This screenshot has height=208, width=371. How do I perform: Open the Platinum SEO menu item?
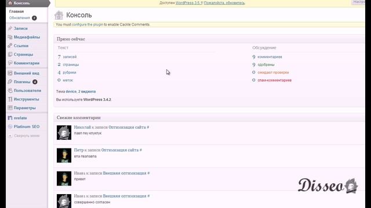coord(27,127)
